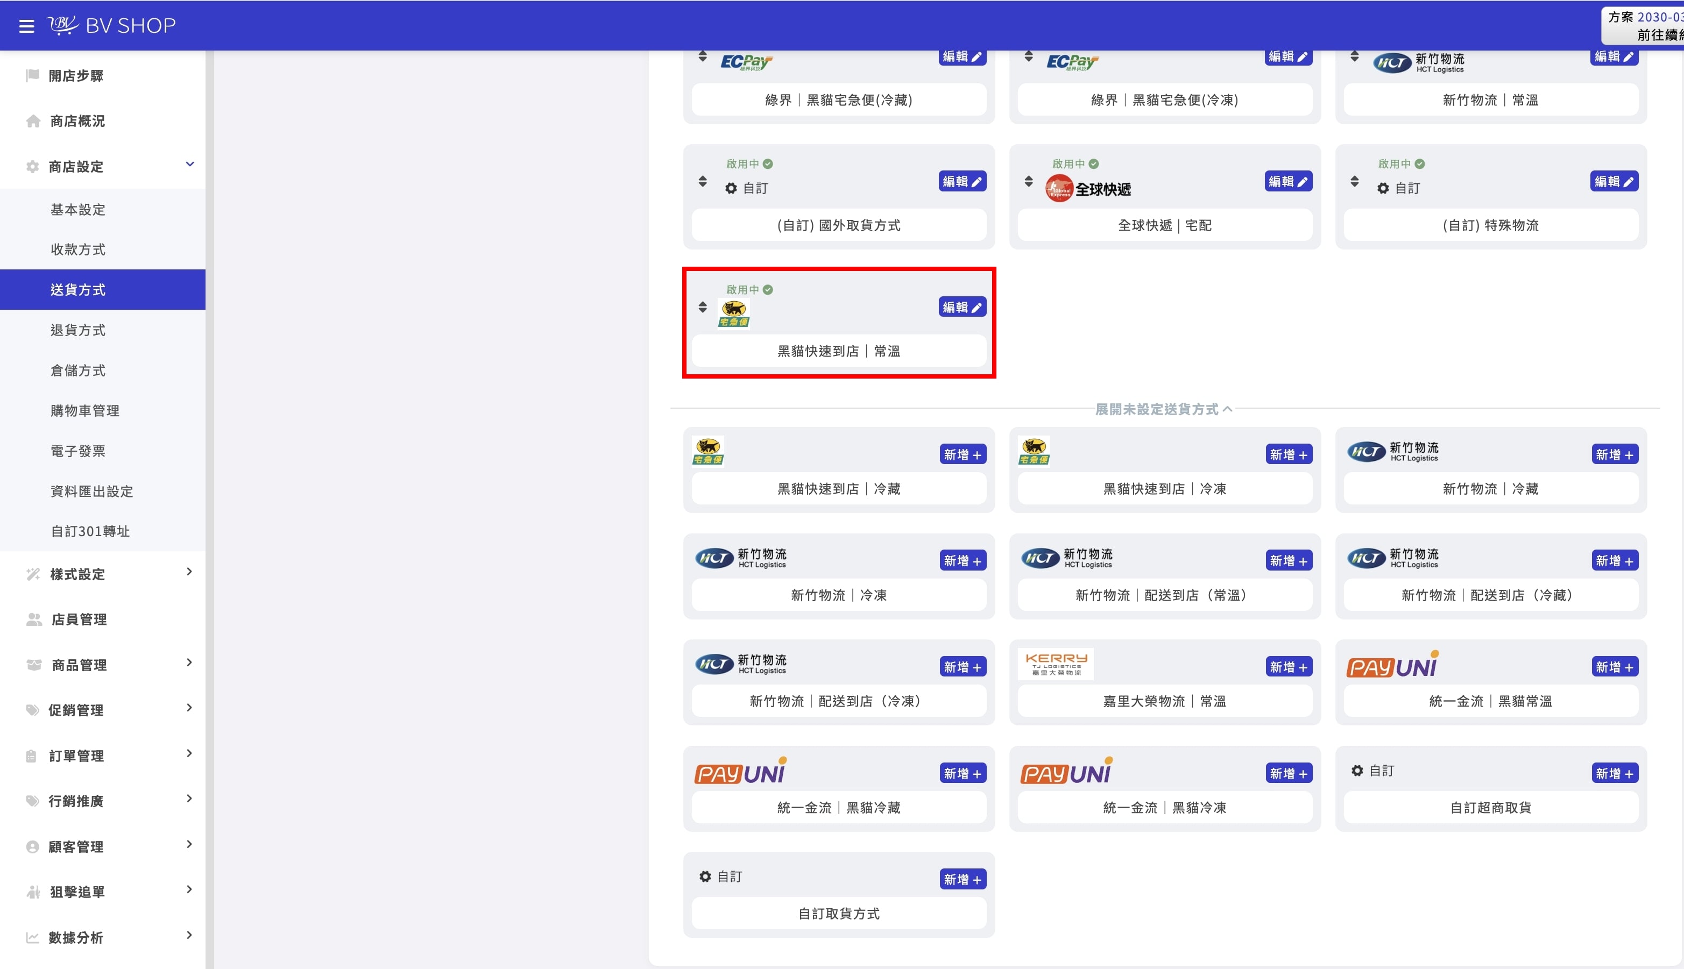Click the gear icon on 自訂取貨方式 card
Image resolution: width=1684 pixels, height=969 pixels.
705,877
